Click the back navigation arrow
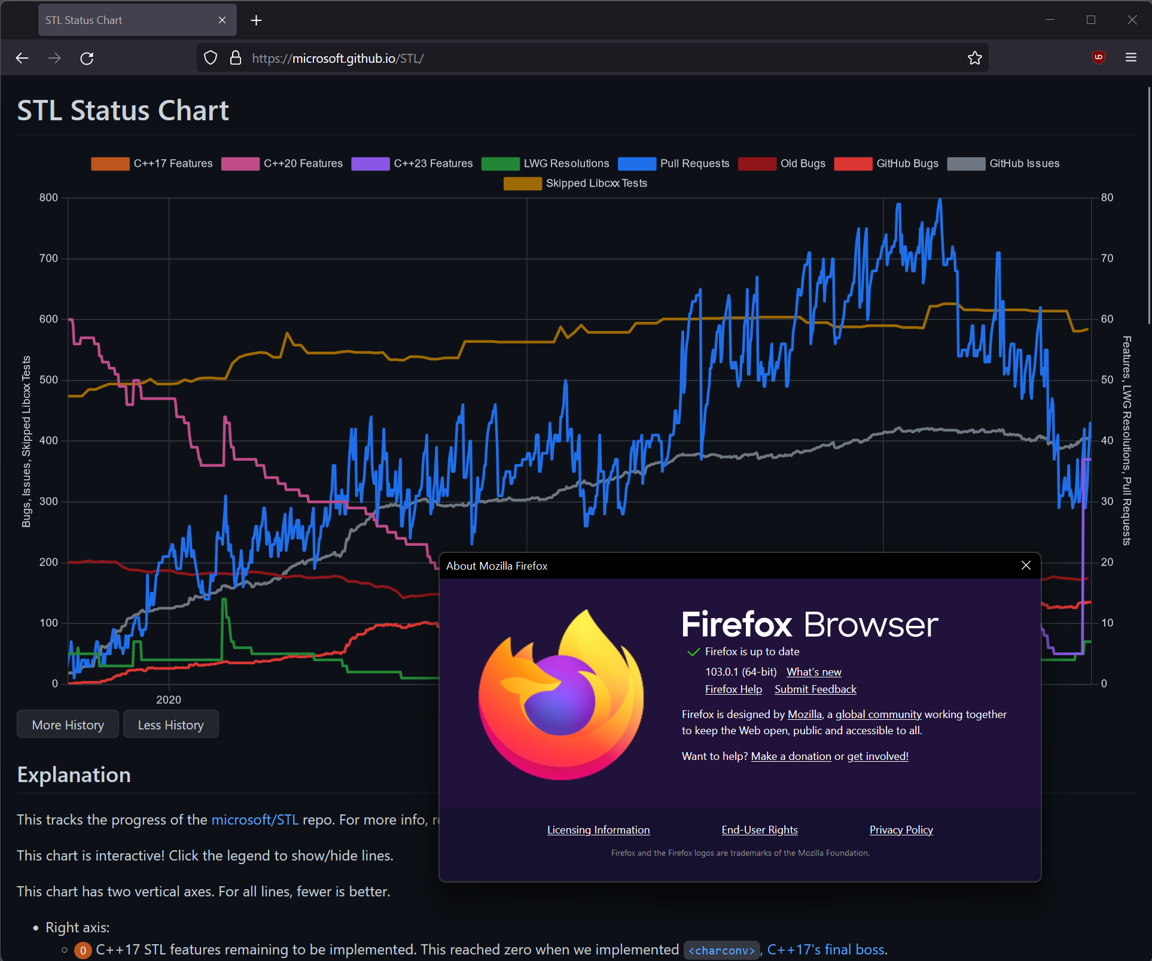 tap(22, 58)
